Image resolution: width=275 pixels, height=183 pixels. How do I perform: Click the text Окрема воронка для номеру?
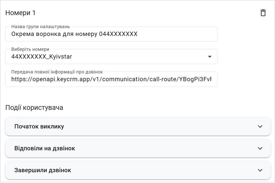coord(54,34)
